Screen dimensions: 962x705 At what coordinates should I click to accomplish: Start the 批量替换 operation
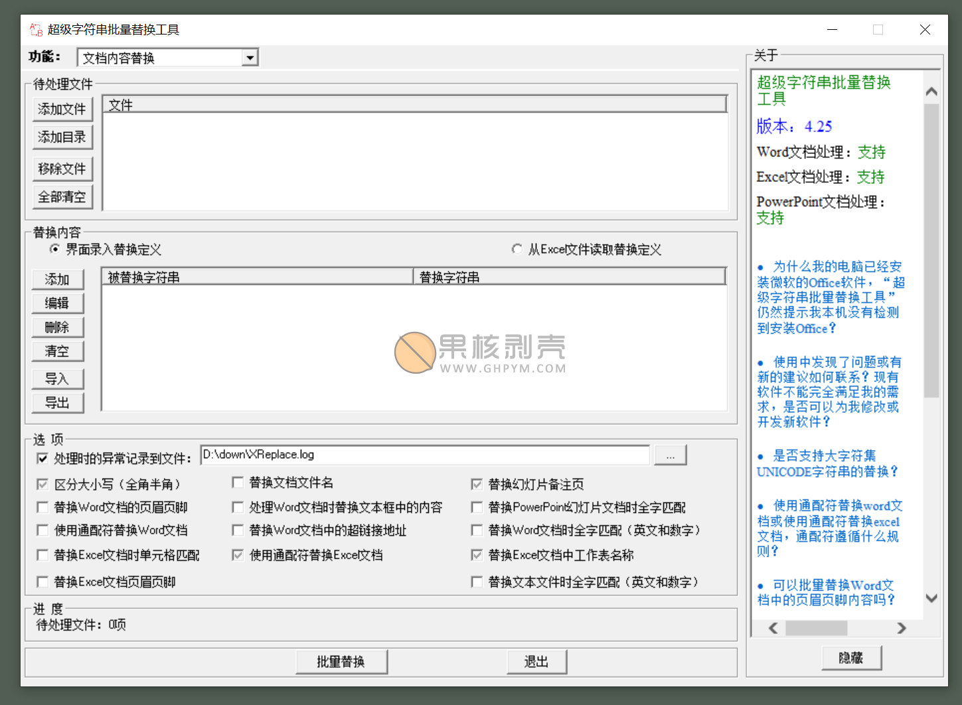coord(341,662)
